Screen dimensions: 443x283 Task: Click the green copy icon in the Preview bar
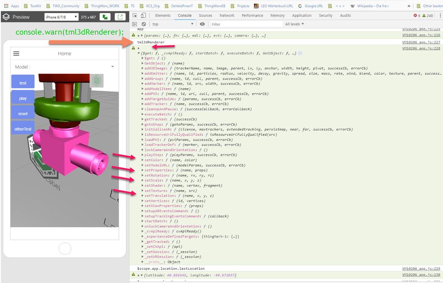pyautogui.click(x=105, y=17)
